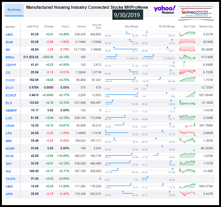Open the TAVFX ticker link
The height and width of the screenshot is (207, 221).
coord(10,179)
